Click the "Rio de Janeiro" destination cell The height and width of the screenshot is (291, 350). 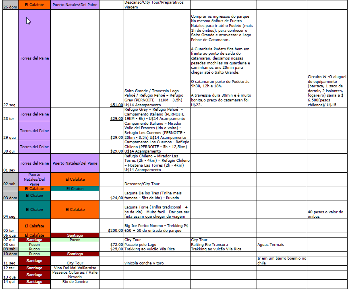click(75, 282)
